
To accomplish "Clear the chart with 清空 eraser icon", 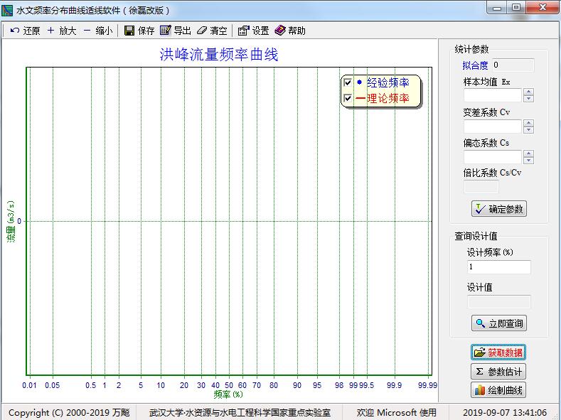I will (x=202, y=31).
